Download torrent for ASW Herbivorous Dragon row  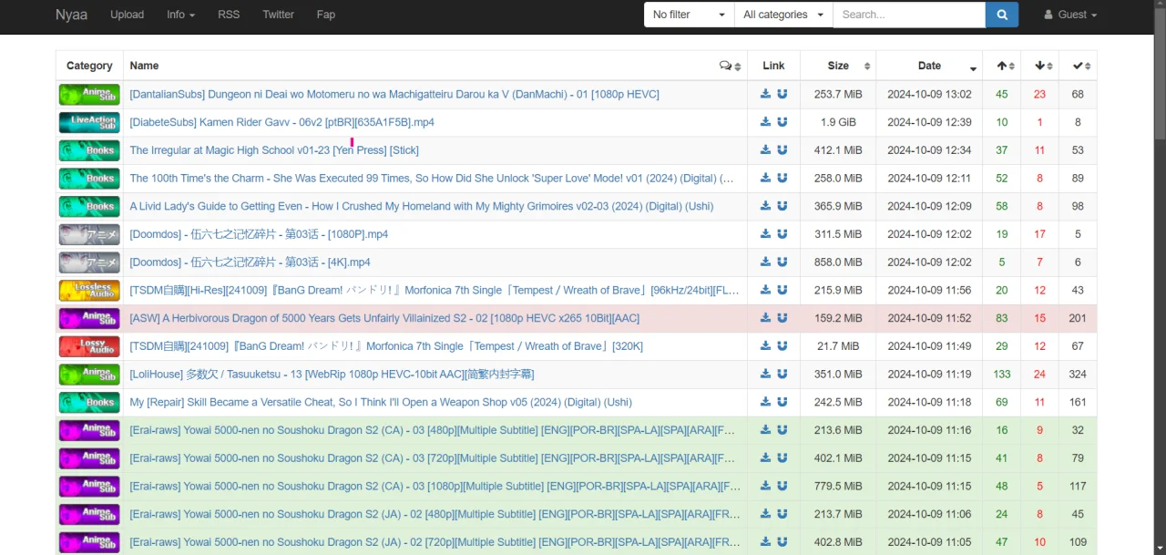click(x=766, y=318)
